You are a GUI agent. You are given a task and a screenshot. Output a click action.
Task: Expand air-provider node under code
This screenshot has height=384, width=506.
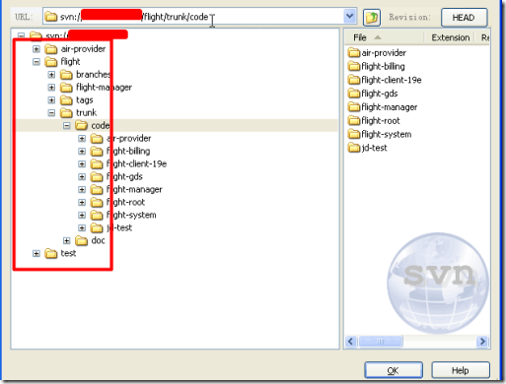click(82, 139)
